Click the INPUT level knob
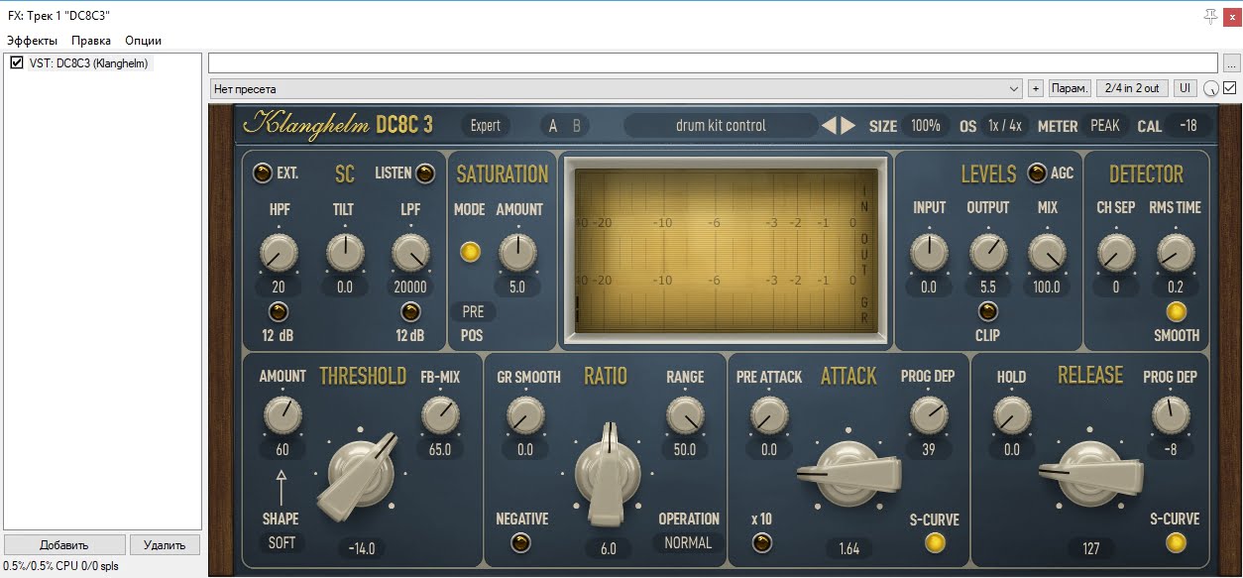 point(929,253)
